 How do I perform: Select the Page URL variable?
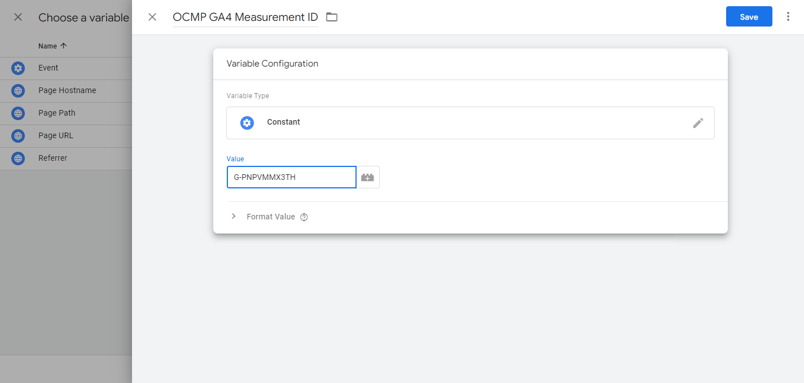(x=66, y=136)
